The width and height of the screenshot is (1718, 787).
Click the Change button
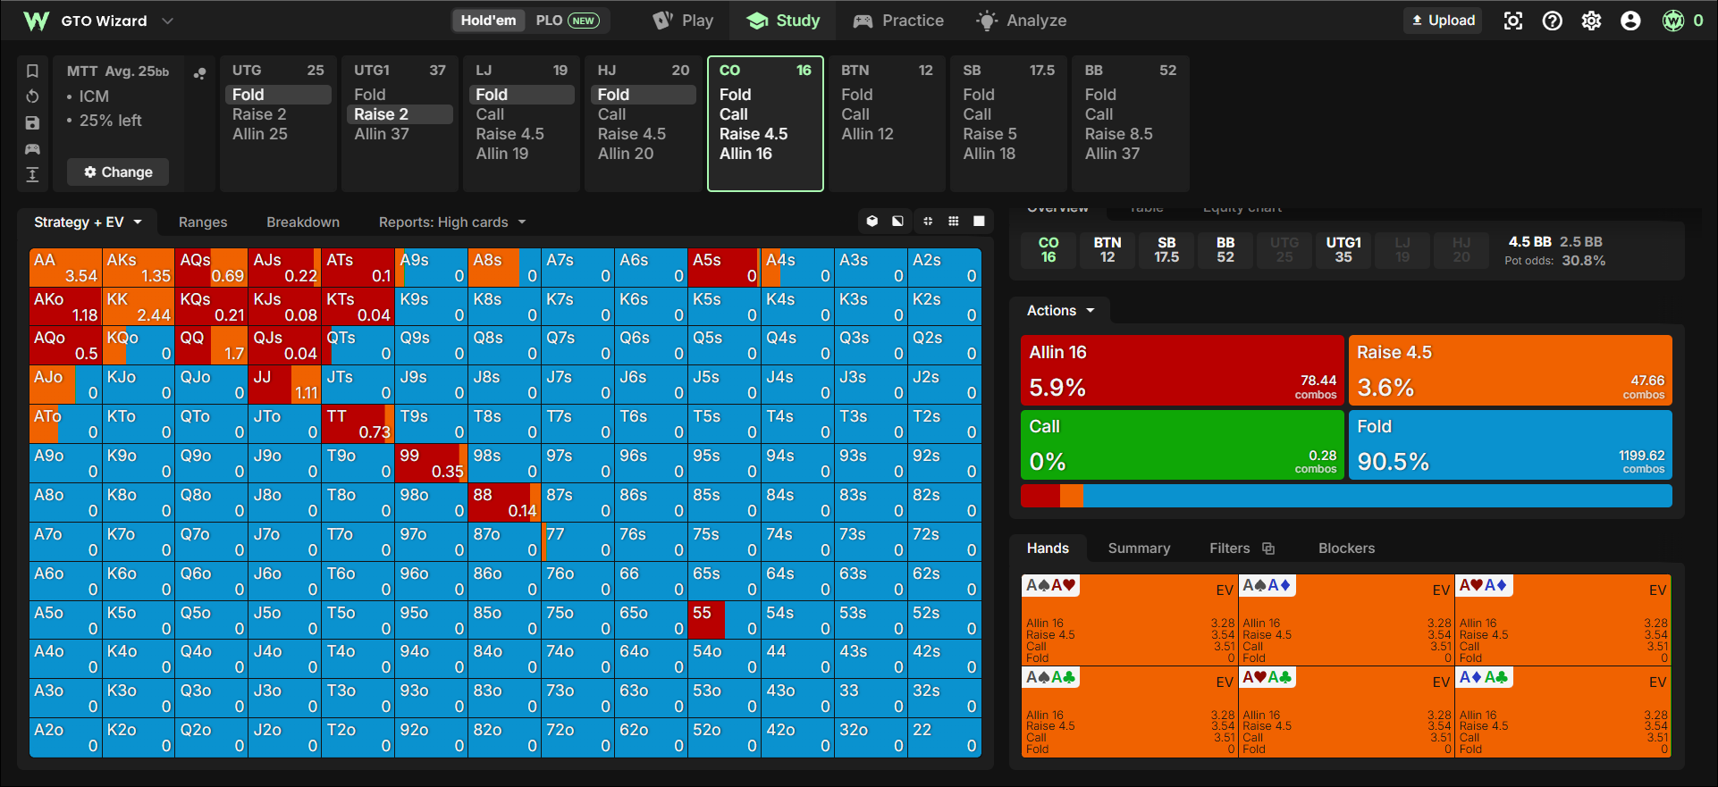click(x=118, y=172)
